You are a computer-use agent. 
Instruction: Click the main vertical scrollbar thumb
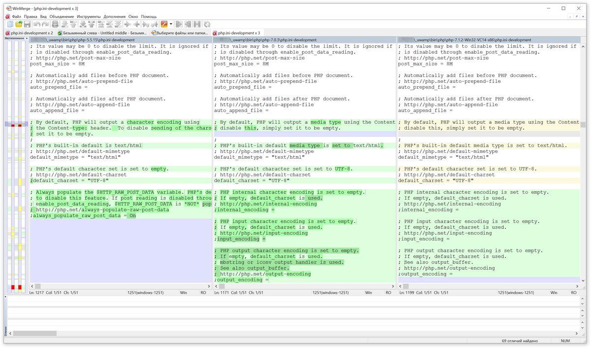point(583,125)
